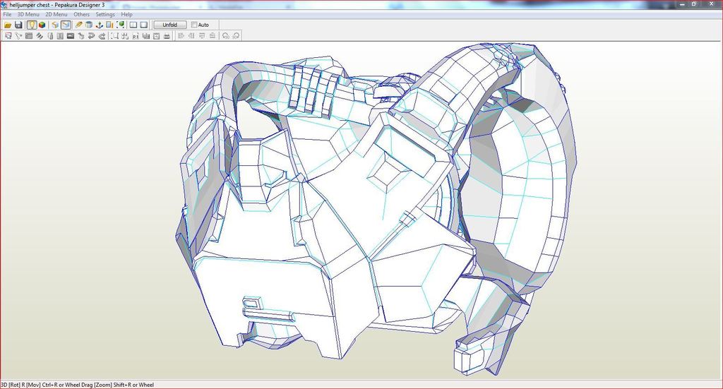The image size is (723, 389).
Task: Click the select and move 2D tool icon
Action: tap(8, 36)
